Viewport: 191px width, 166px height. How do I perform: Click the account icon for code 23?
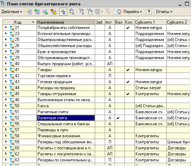(x=11, y=34)
